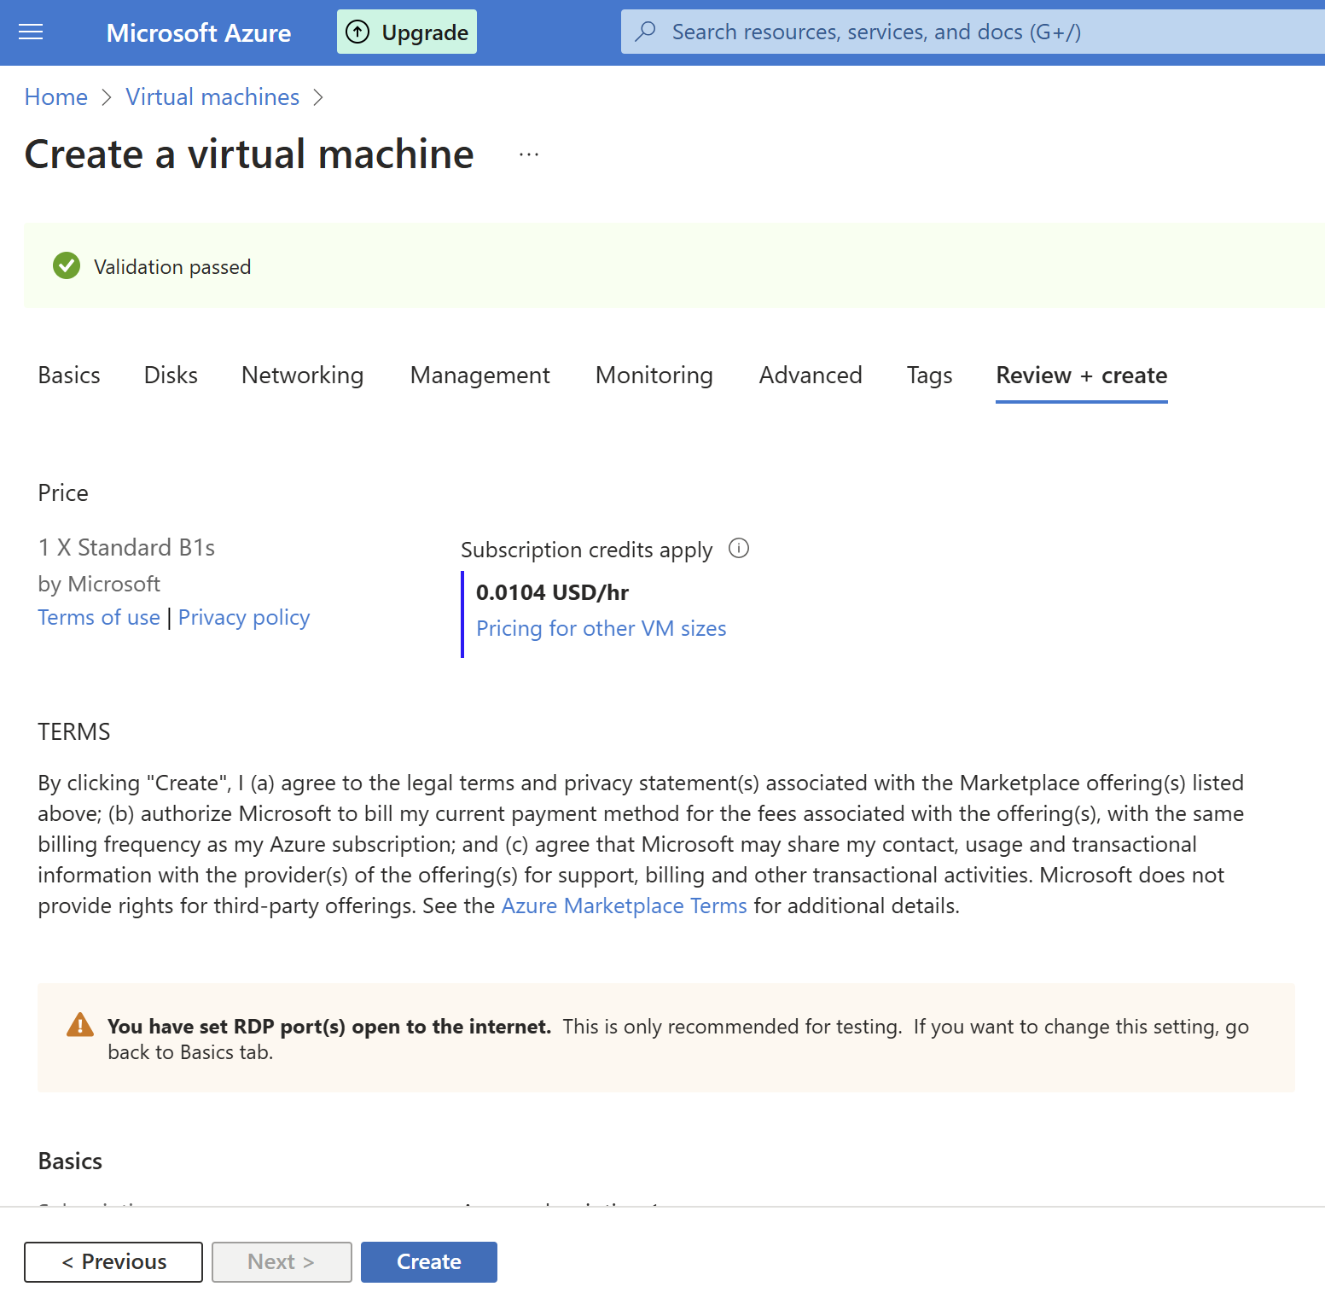
Task: Open the Monitoring tab
Action: click(654, 376)
